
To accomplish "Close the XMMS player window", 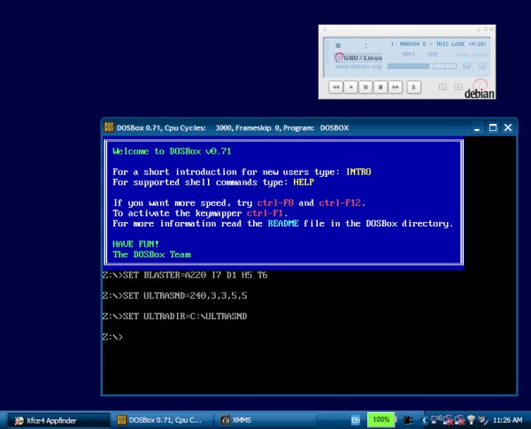I will pos(491,29).
